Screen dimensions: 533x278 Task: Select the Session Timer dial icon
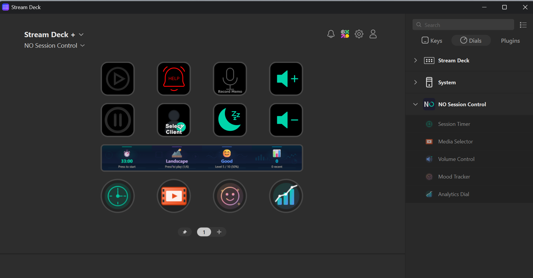pos(118,196)
